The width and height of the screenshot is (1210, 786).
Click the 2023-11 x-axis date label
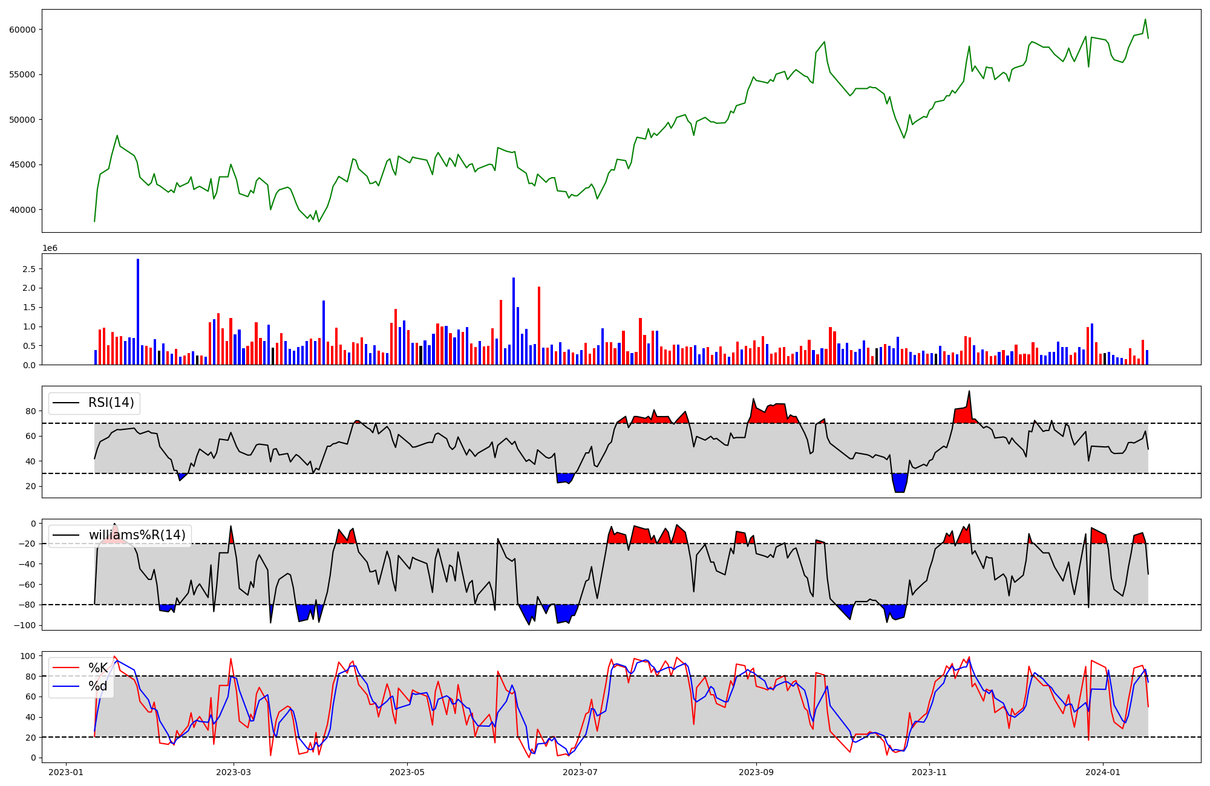(x=929, y=772)
